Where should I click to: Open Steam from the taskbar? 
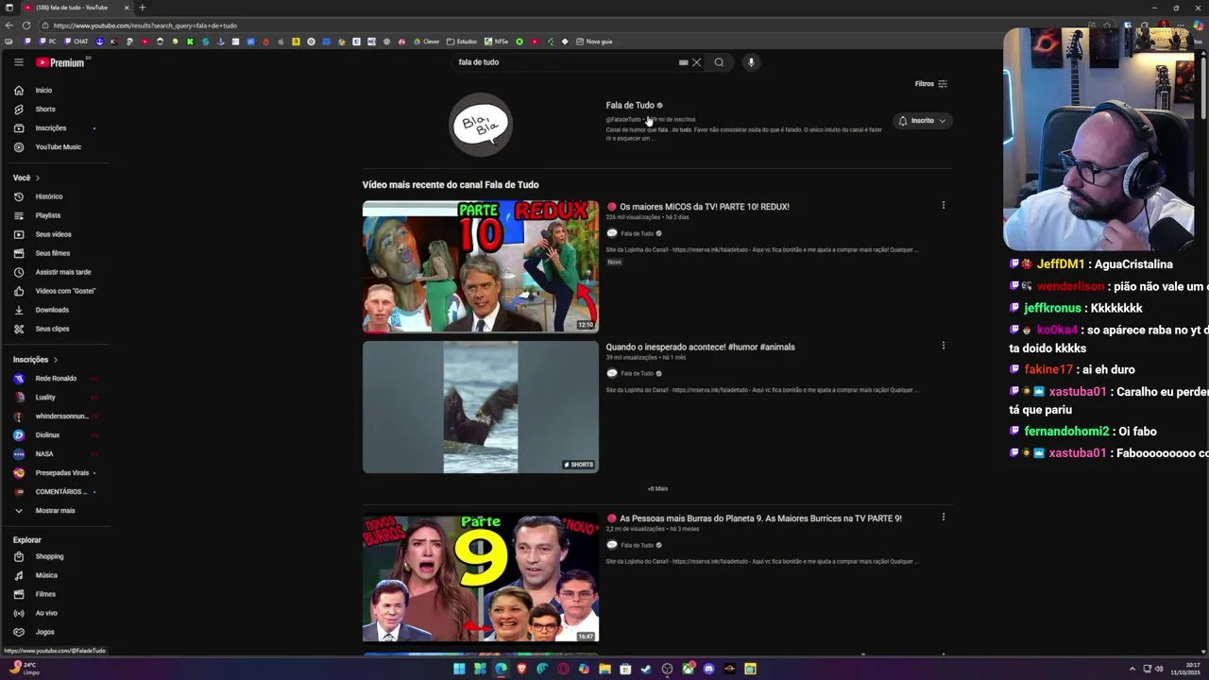coord(646,669)
